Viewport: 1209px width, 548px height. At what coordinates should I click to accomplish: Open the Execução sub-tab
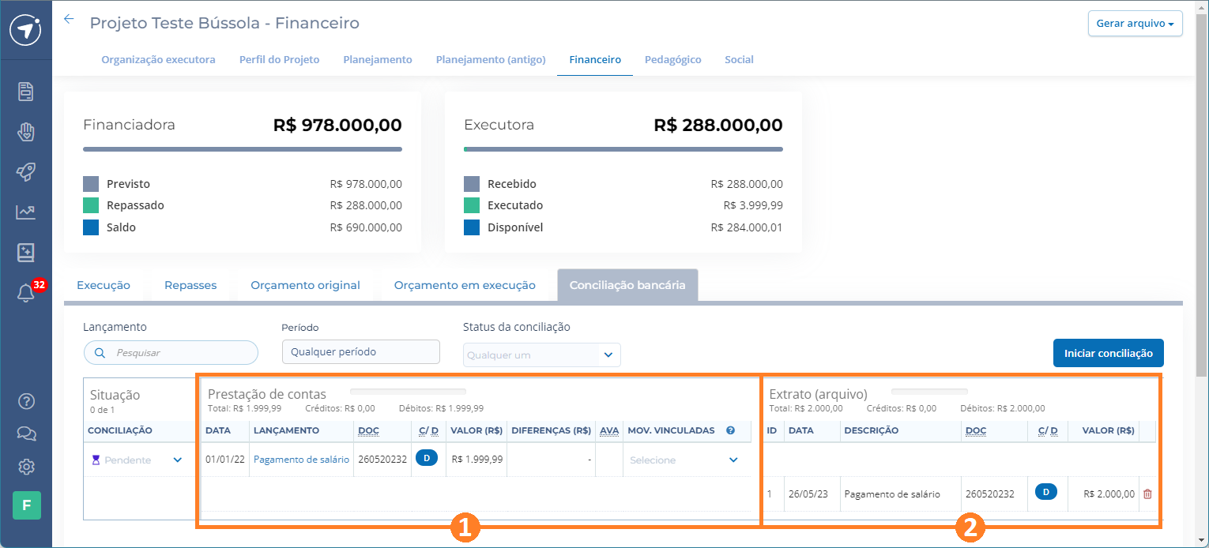[104, 285]
